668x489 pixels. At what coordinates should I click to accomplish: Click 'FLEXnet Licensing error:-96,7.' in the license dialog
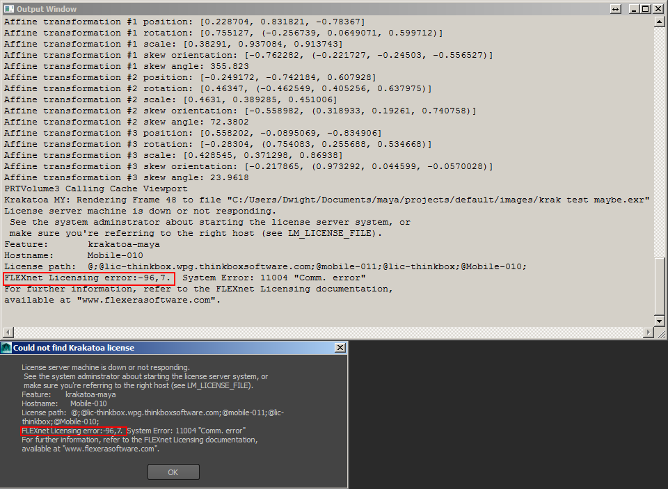pos(72,431)
